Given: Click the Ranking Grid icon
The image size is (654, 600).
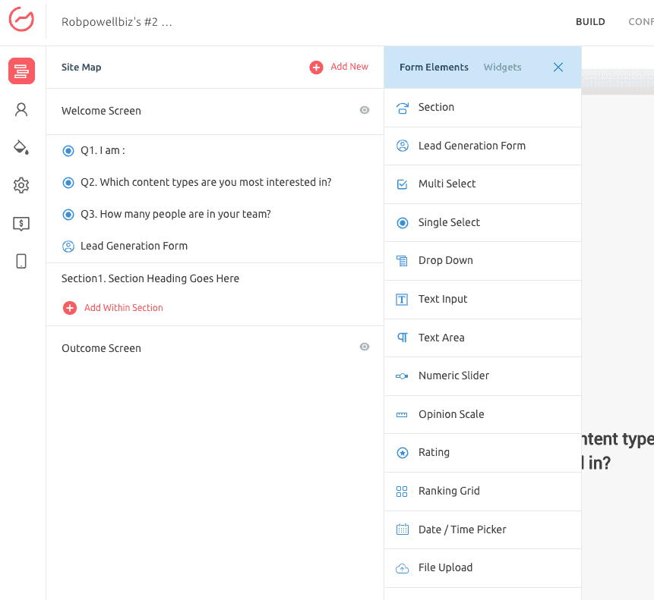Looking at the screenshot, I should click(402, 492).
